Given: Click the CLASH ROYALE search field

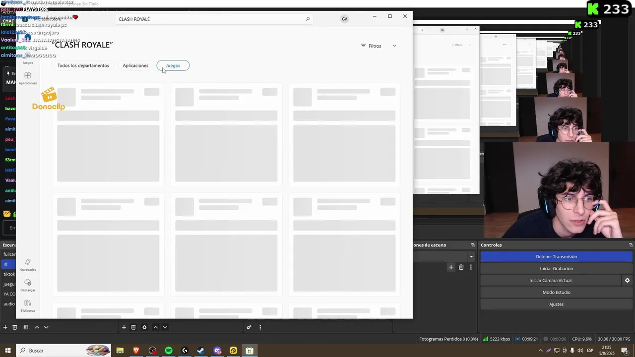Looking at the screenshot, I should [214, 19].
